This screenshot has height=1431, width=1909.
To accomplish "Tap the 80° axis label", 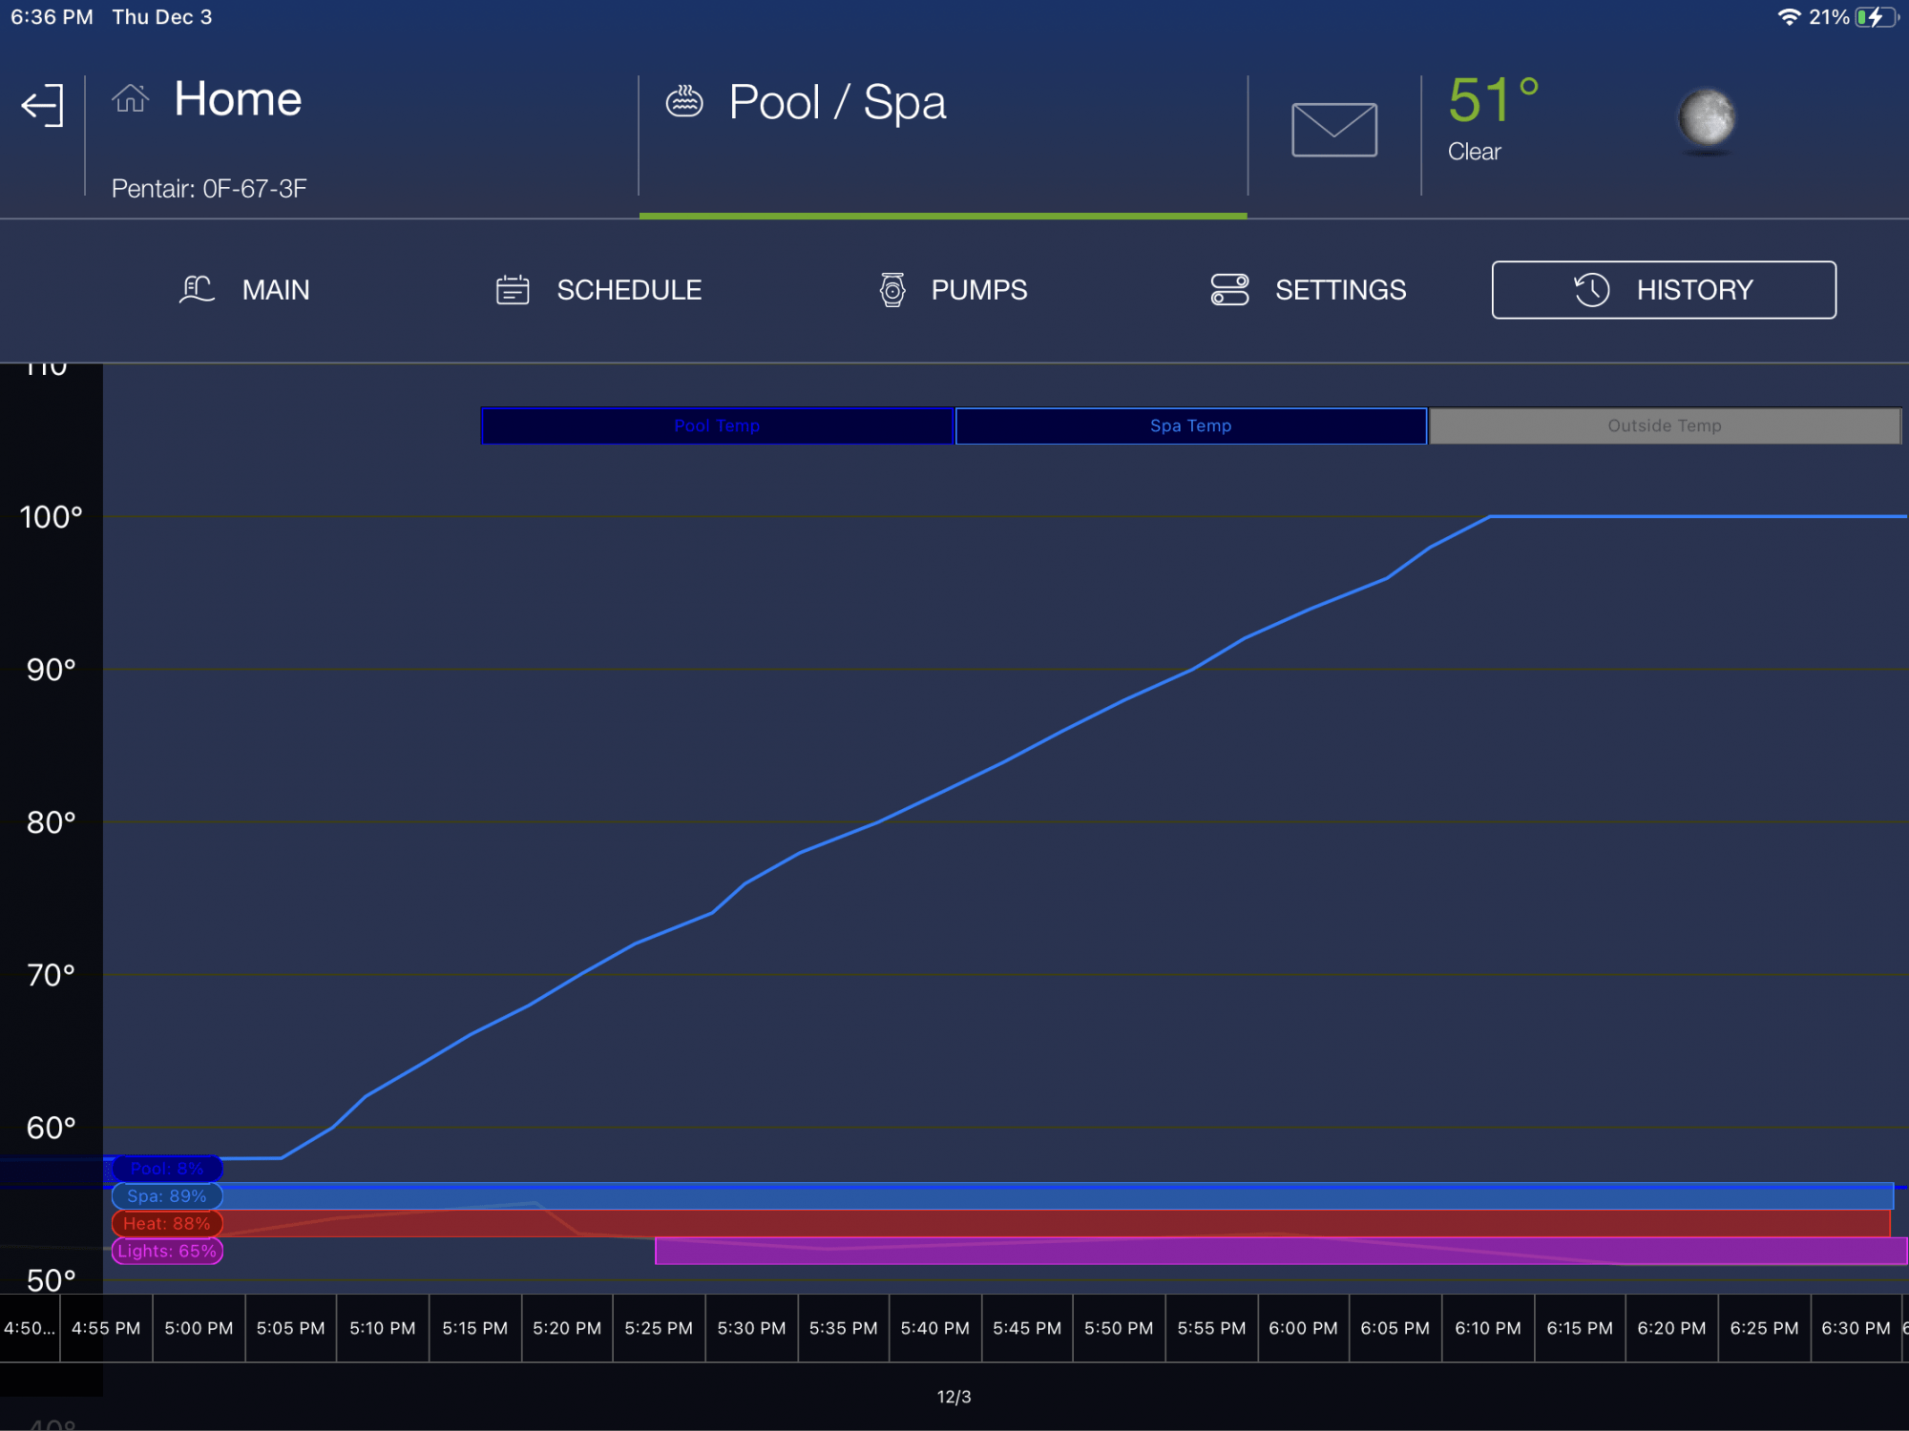I will click(x=52, y=822).
